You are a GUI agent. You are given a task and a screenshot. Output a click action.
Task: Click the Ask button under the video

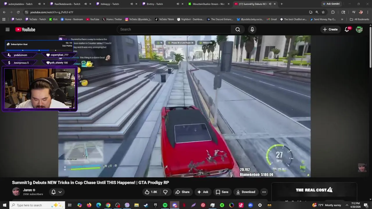point(203,192)
